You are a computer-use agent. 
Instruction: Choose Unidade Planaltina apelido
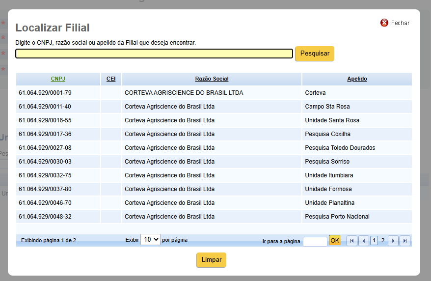pos(329,203)
